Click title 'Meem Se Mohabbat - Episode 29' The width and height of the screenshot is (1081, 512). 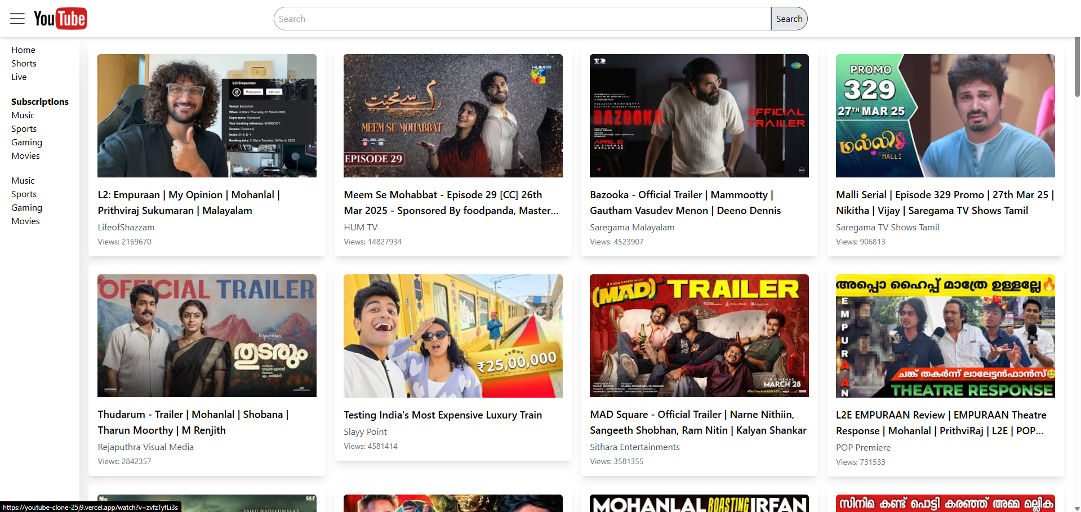click(451, 203)
